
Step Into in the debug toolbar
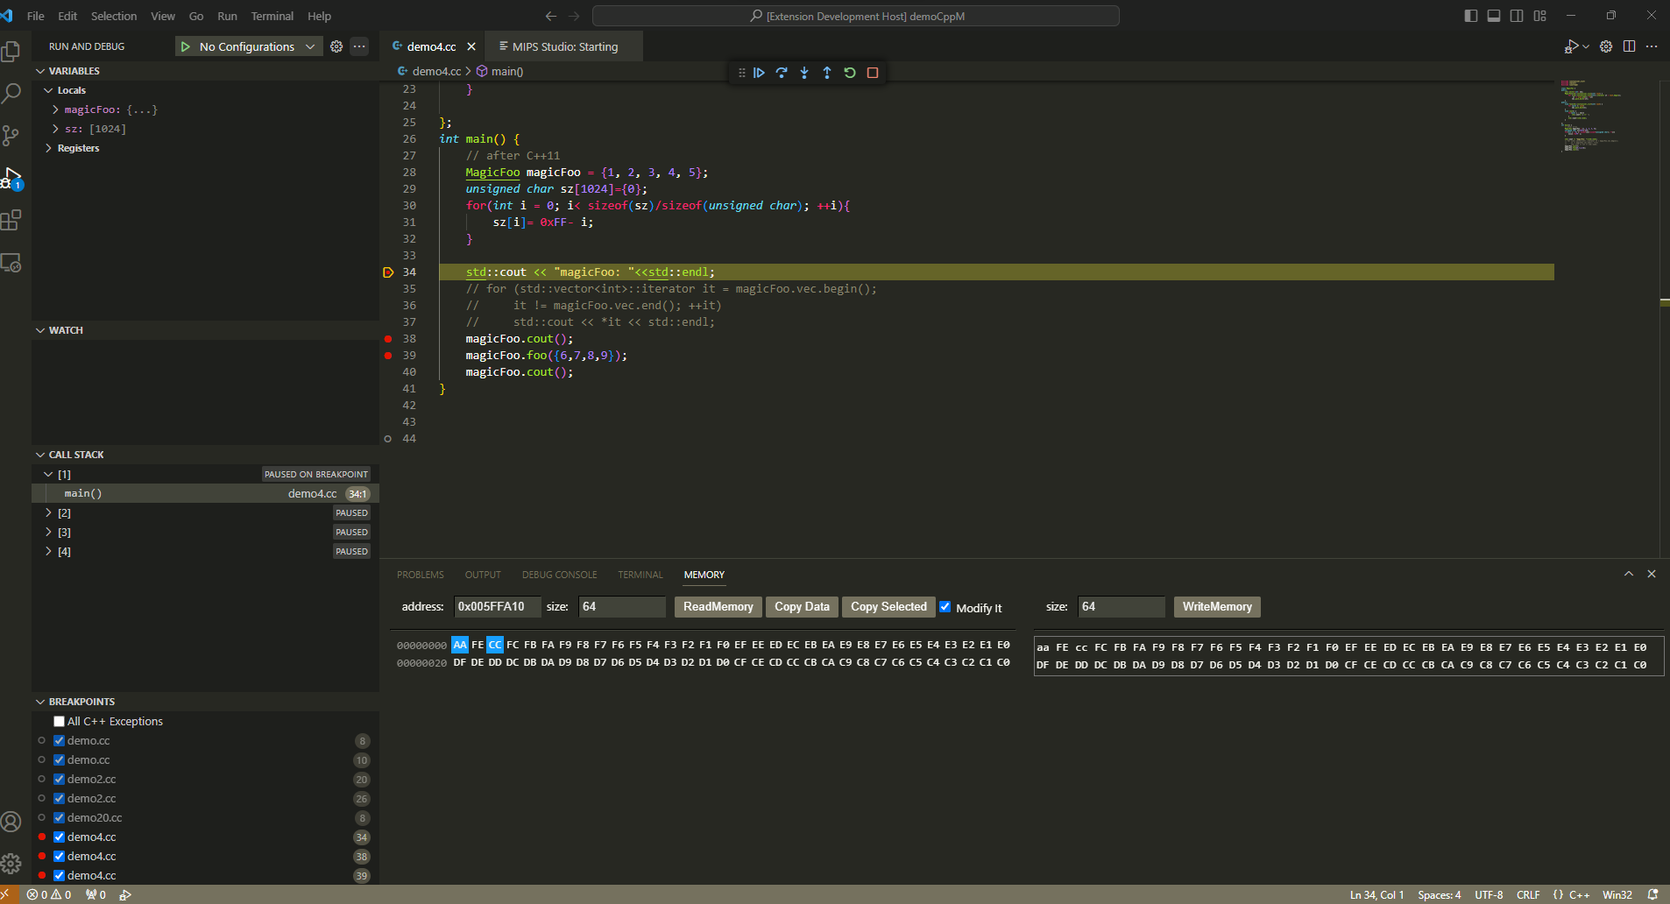coord(804,73)
